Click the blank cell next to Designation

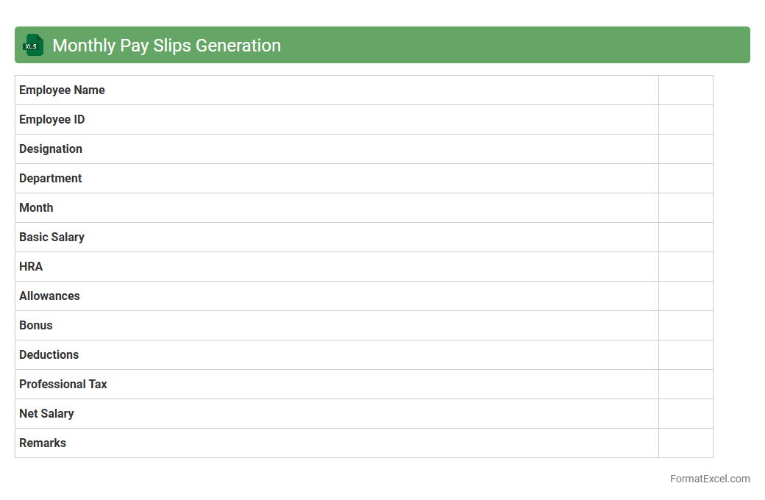click(686, 149)
